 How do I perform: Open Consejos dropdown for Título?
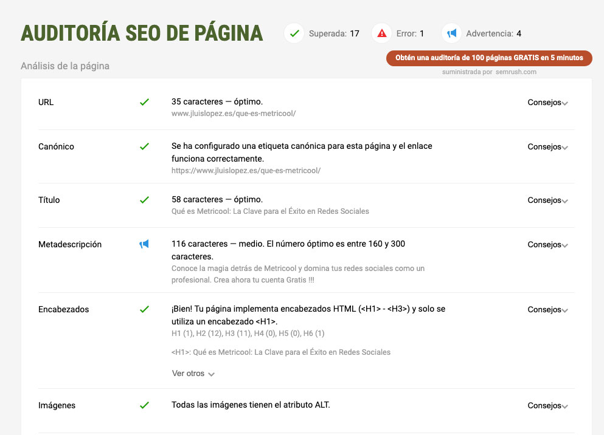pyautogui.click(x=547, y=200)
